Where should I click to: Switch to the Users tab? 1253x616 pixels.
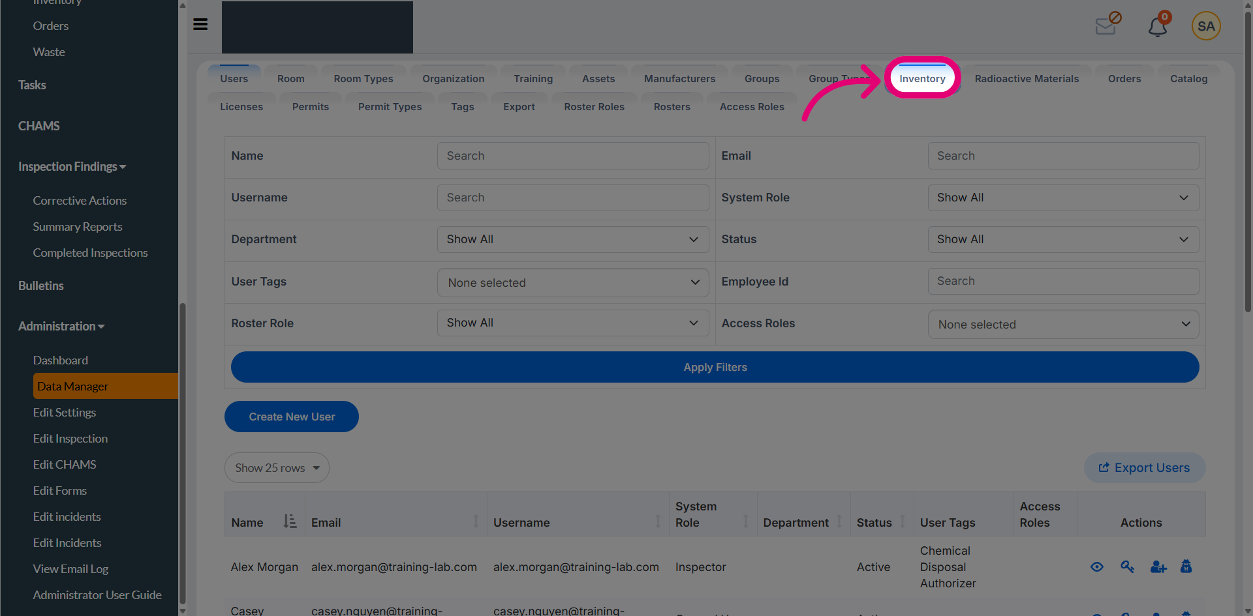(234, 78)
